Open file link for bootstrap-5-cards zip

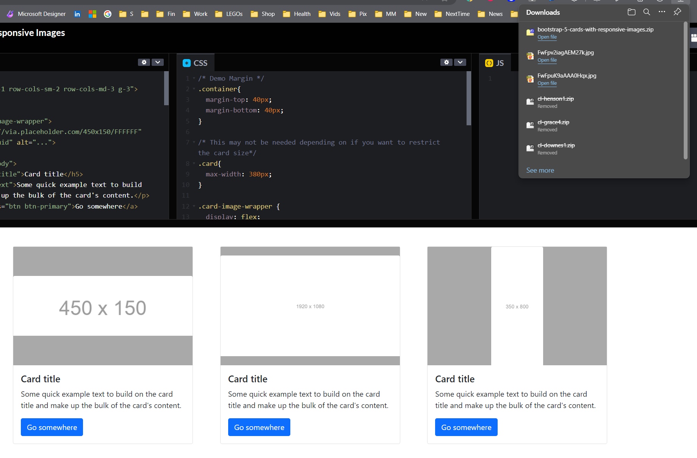[547, 37]
